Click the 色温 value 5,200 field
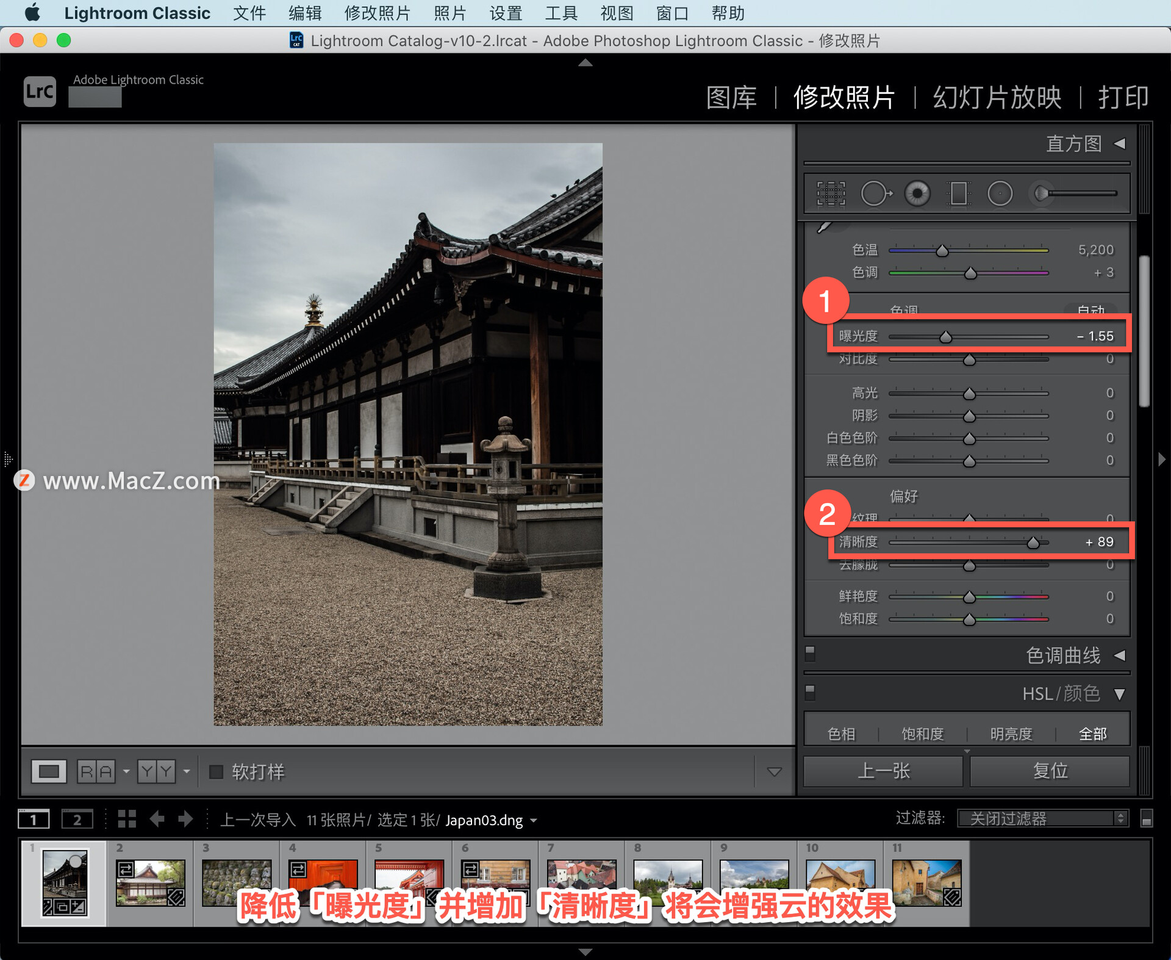 (1095, 250)
